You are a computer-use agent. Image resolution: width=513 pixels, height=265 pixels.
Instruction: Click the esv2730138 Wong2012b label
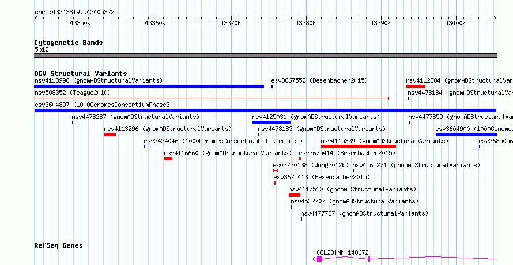311,165
